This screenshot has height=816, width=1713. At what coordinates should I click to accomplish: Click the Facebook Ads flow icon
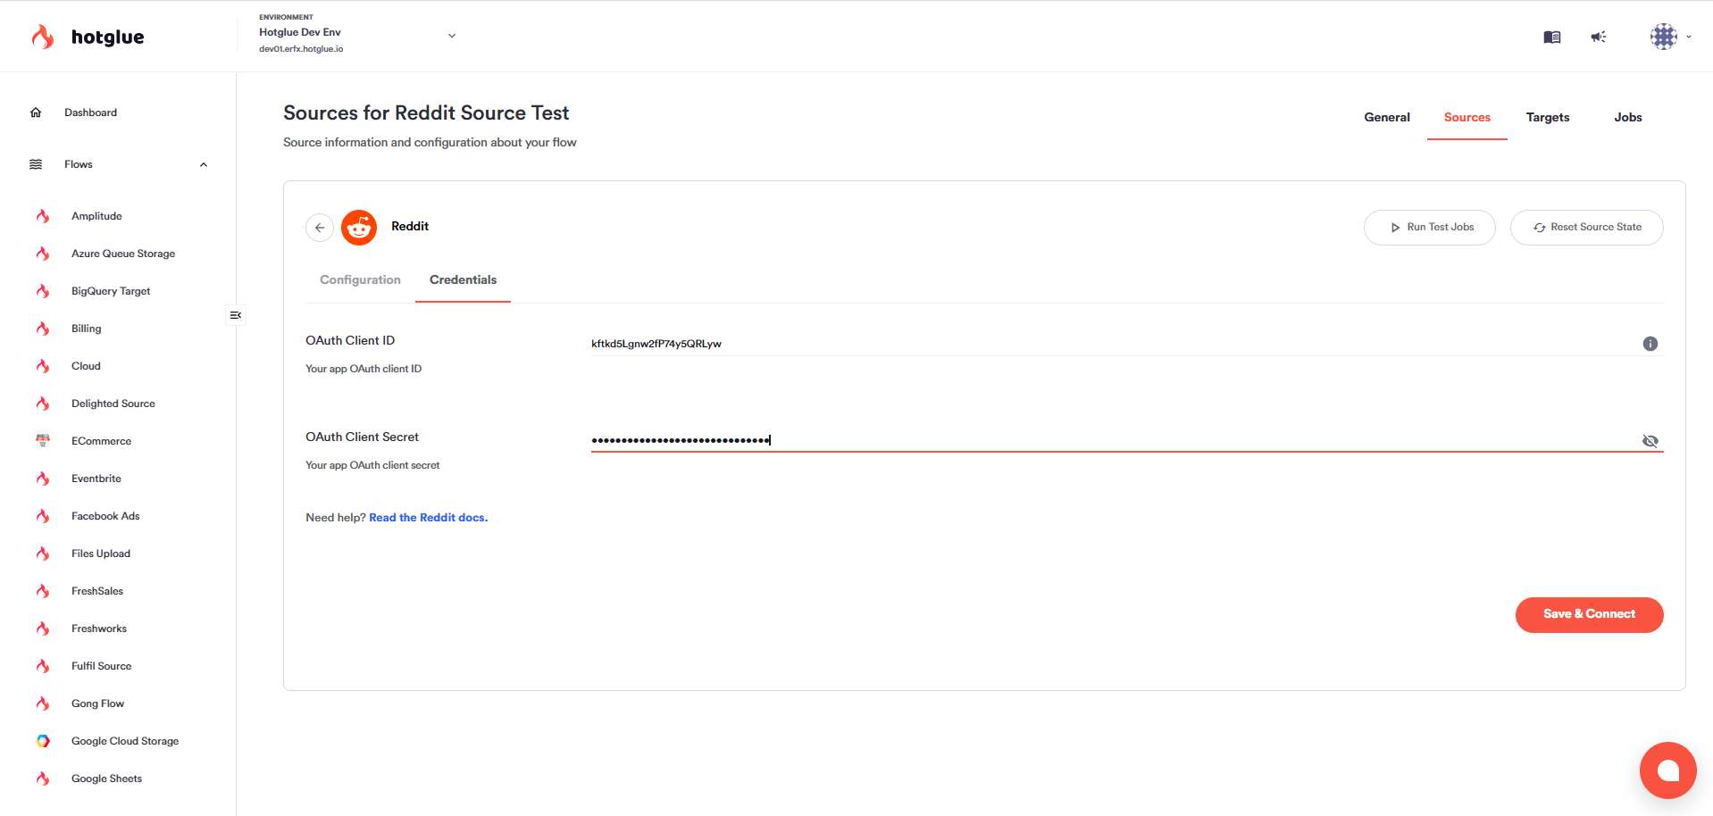pyautogui.click(x=43, y=516)
